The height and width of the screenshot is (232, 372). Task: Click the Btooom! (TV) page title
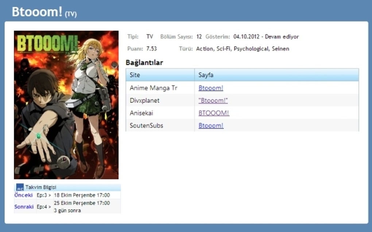[x=44, y=12]
